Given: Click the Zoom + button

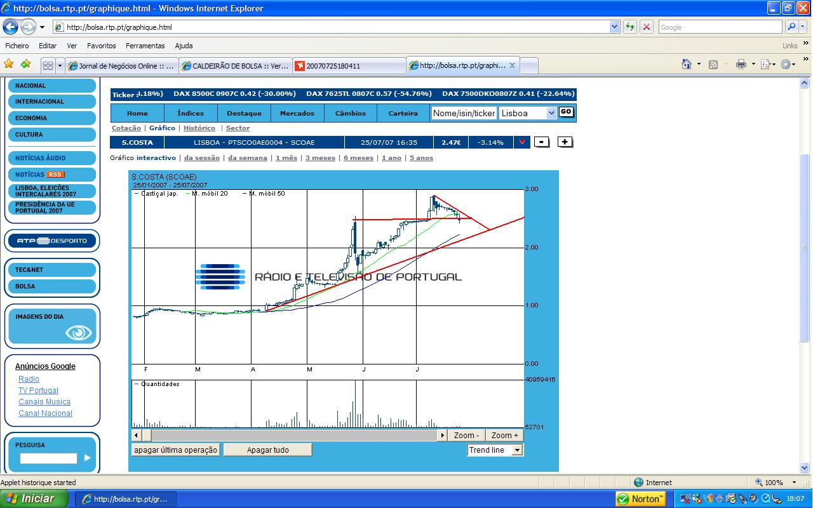Looking at the screenshot, I should point(504,436).
